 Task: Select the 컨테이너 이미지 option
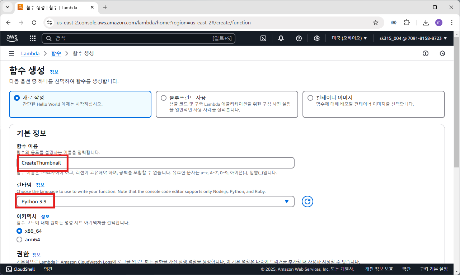point(374,104)
